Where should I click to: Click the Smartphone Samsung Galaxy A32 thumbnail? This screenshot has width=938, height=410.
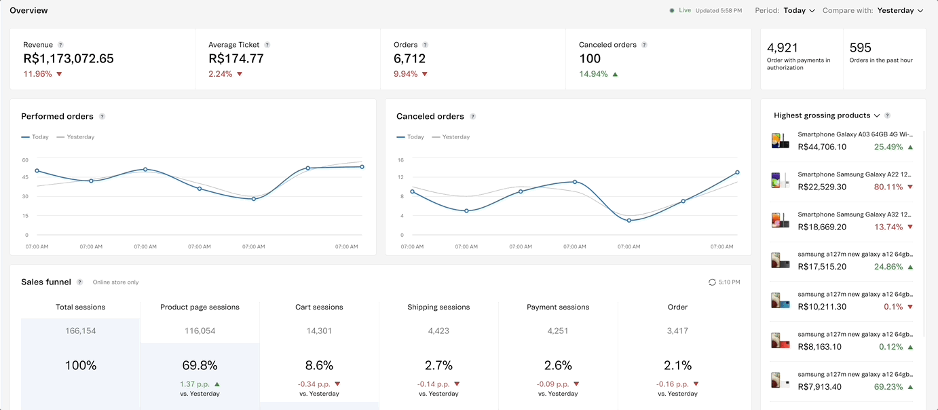[x=780, y=221]
